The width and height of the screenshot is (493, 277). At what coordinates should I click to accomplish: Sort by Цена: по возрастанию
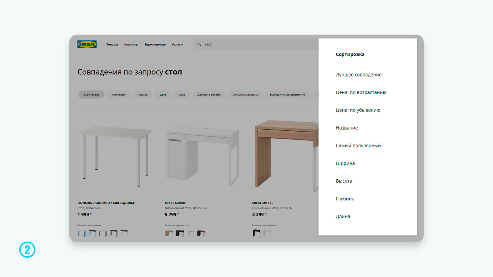click(x=361, y=92)
